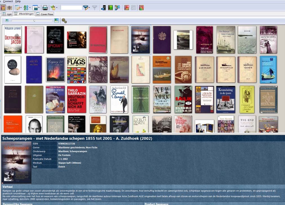Select the Afbeeldingen tab
This screenshot has width=285, height=205.
[24, 14]
